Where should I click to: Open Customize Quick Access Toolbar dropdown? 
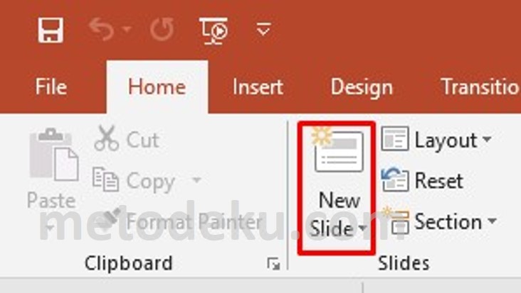click(x=263, y=30)
